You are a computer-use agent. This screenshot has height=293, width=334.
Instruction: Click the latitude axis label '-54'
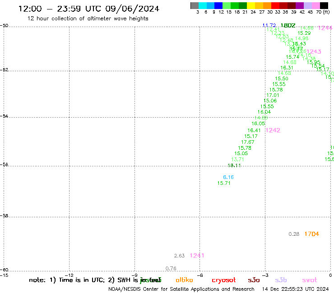[x=4, y=116]
